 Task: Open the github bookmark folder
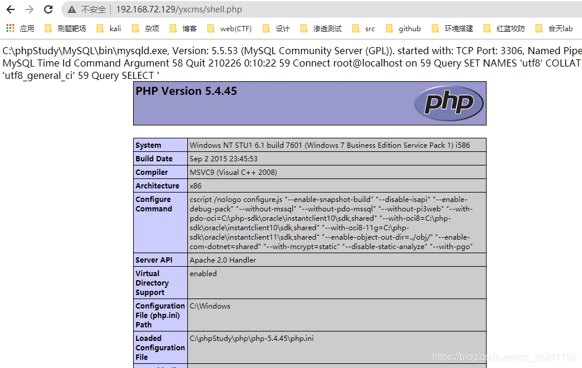pyautogui.click(x=403, y=29)
